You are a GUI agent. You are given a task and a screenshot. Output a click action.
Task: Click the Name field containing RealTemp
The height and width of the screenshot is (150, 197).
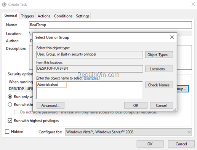[111, 25]
